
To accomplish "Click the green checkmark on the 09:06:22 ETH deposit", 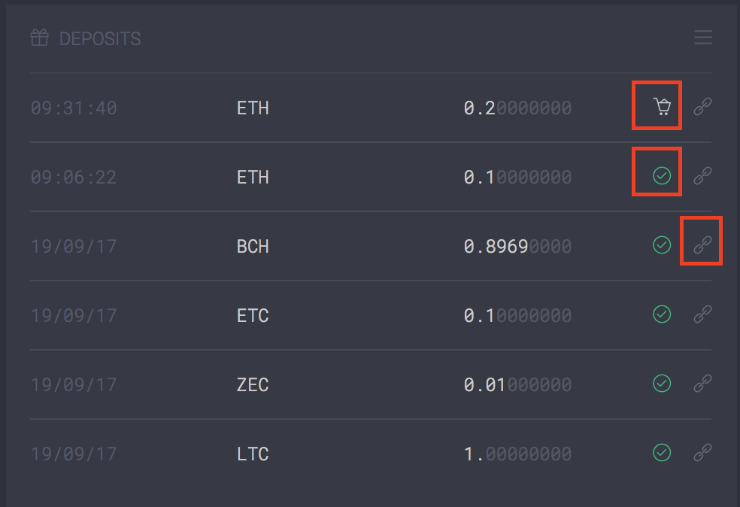I will click(662, 176).
